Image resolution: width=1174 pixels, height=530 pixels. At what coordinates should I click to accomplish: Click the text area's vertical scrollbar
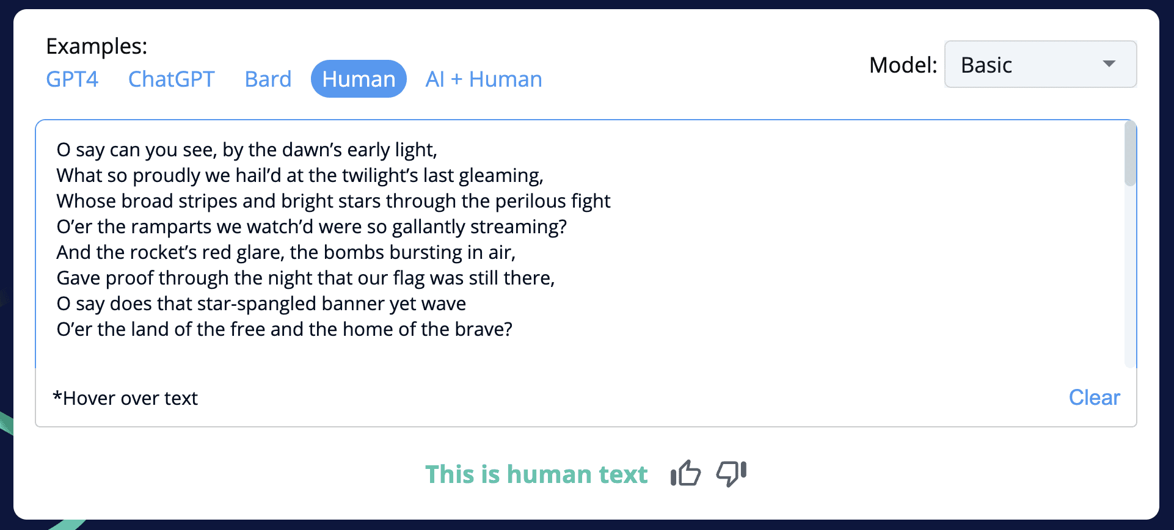tap(1130, 154)
